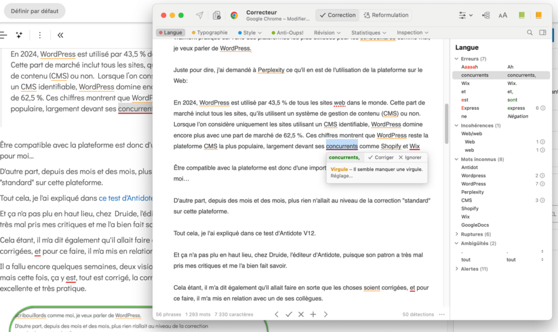Click the paper-plane send icon in Correcteur toolbar
Image resolution: width=558 pixels, height=332 pixels.
pos(199,15)
